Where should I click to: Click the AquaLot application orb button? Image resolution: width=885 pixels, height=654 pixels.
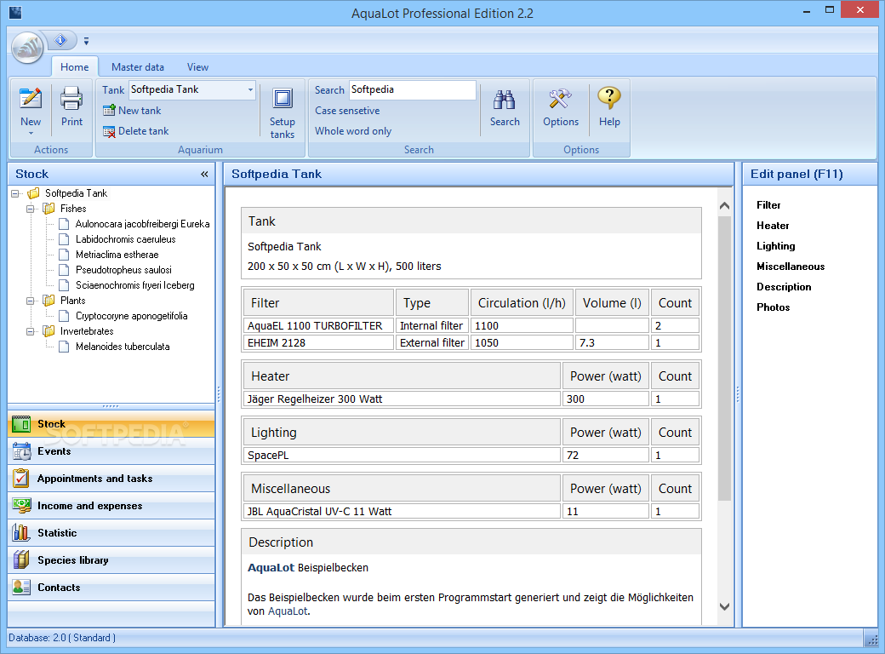[27, 48]
